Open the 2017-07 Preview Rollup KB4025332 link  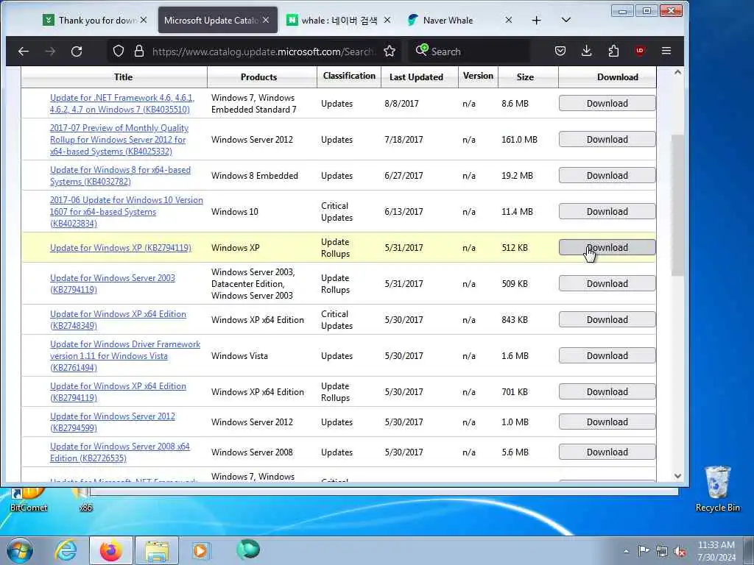119,139
